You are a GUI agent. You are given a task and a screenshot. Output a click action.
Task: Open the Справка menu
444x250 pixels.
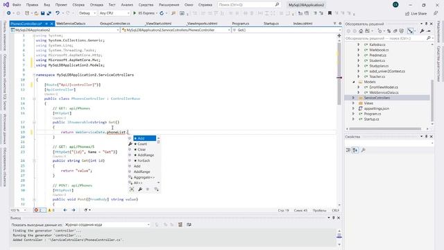pyautogui.click(x=205, y=5)
